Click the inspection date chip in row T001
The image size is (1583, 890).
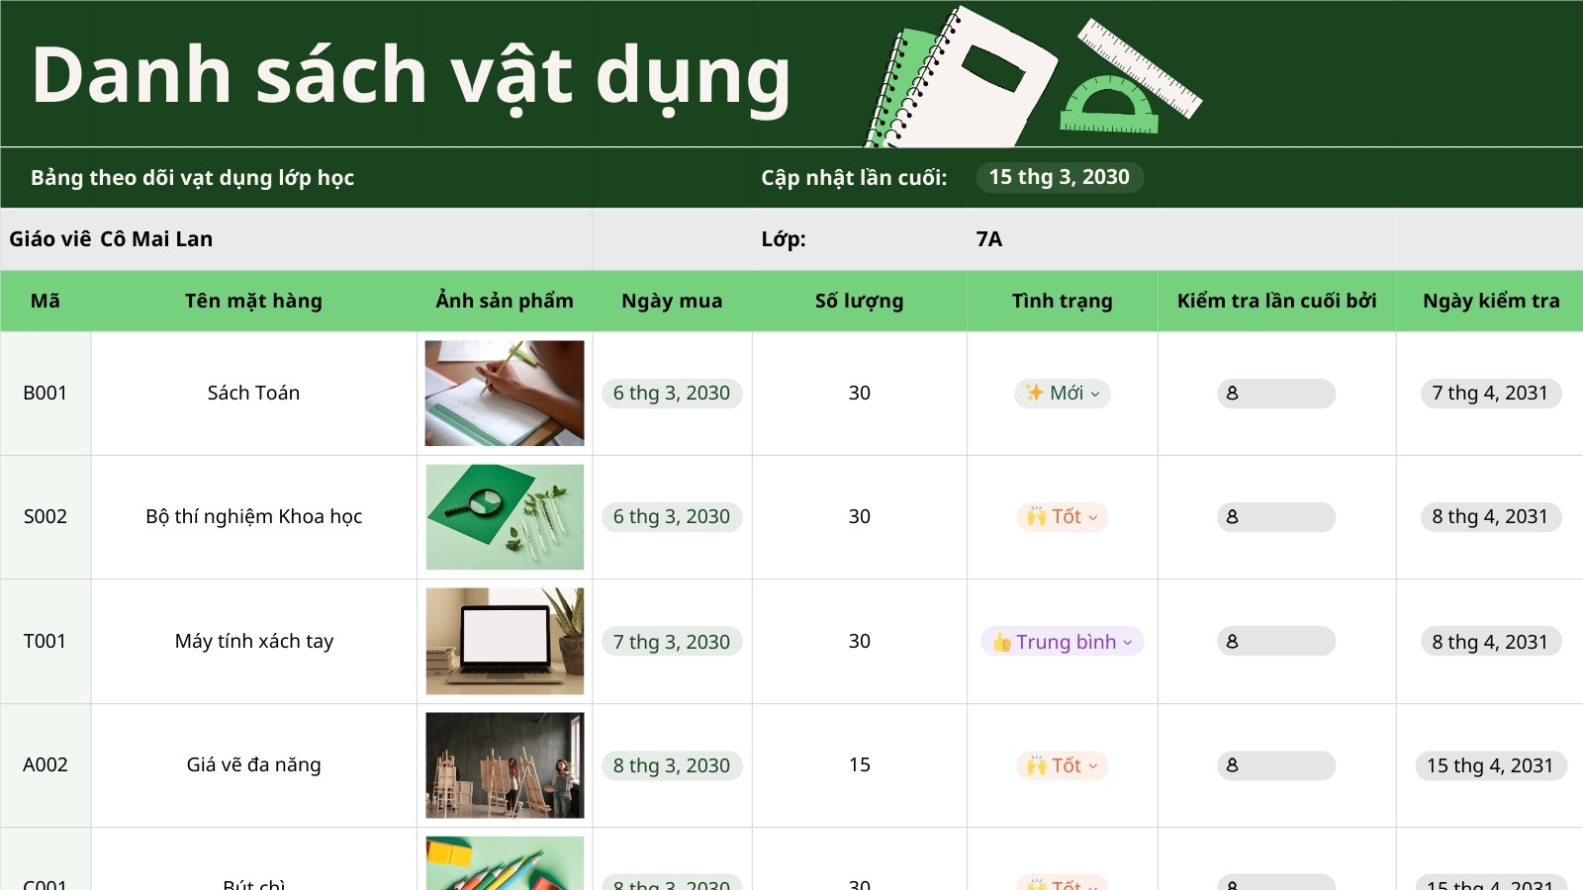[1490, 642]
